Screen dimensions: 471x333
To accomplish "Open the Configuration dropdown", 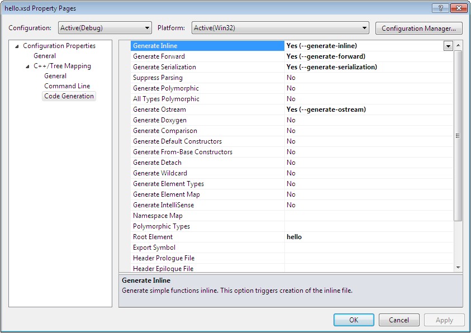I will [104, 28].
